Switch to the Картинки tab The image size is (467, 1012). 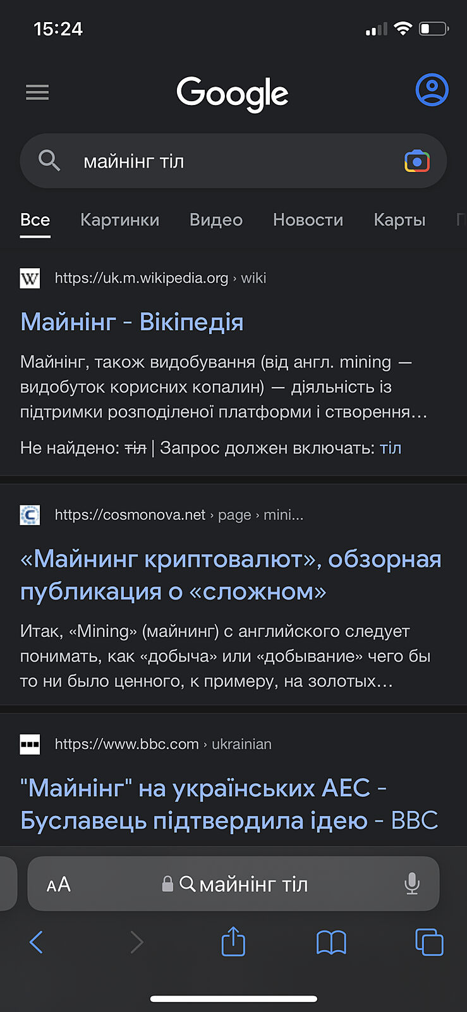click(x=119, y=220)
